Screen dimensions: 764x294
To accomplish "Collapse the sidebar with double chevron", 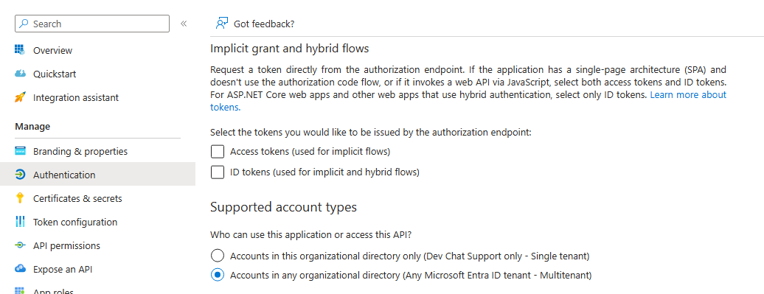I will 184,24.
